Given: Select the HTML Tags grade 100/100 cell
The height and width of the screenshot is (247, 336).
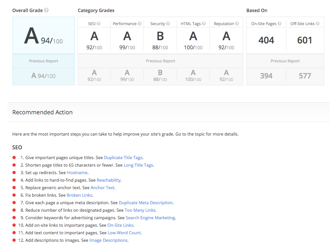Looking at the screenshot, I should tap(193, 41).
